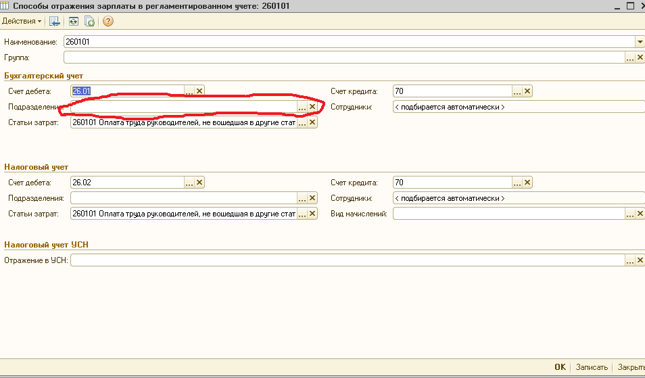Click into the Отражение в УСН input field
Screen dimensions: 645x378
pyautogui.click(x=348, y=260)
